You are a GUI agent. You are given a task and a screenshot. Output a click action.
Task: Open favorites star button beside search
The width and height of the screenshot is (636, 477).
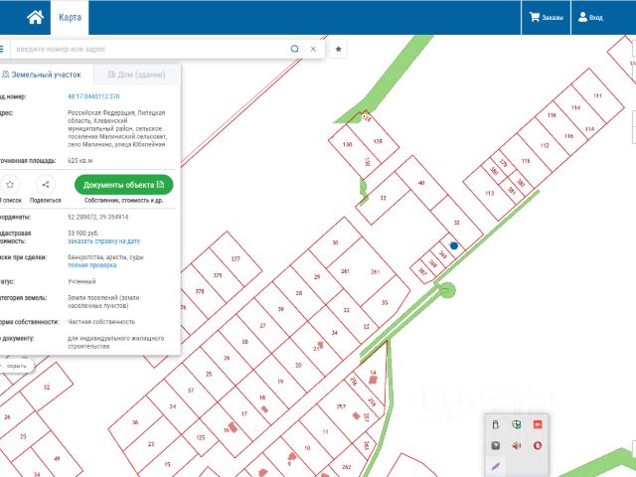338,49
